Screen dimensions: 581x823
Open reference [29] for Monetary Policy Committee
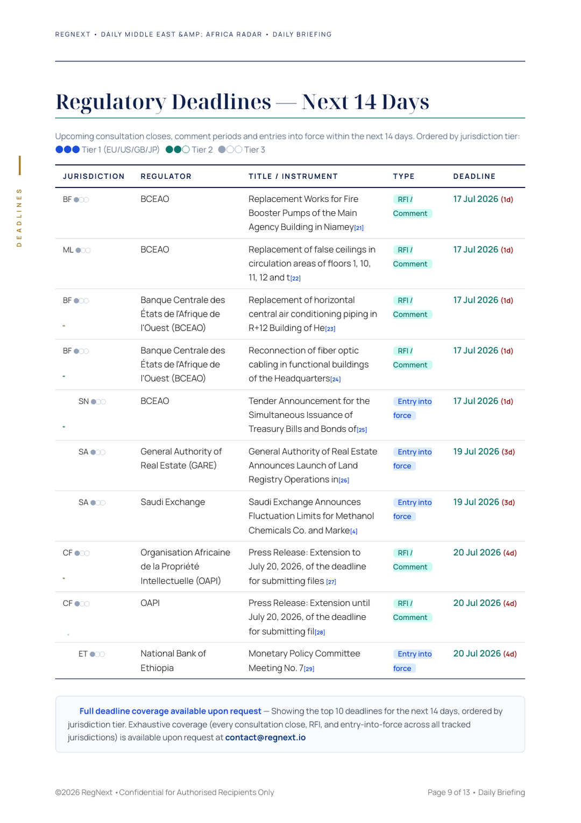click(x=309, y=668)
